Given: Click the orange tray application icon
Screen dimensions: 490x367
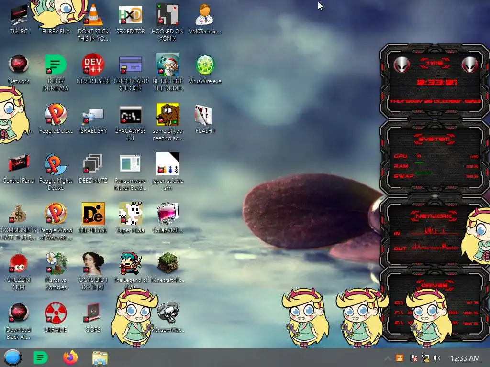Looking at the screenshot, I should pos(400,358).
